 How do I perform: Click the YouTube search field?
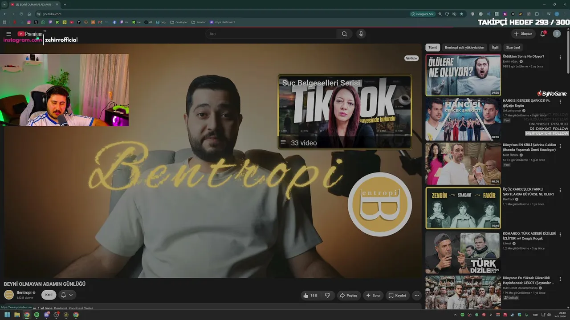(x=272, y=34)
